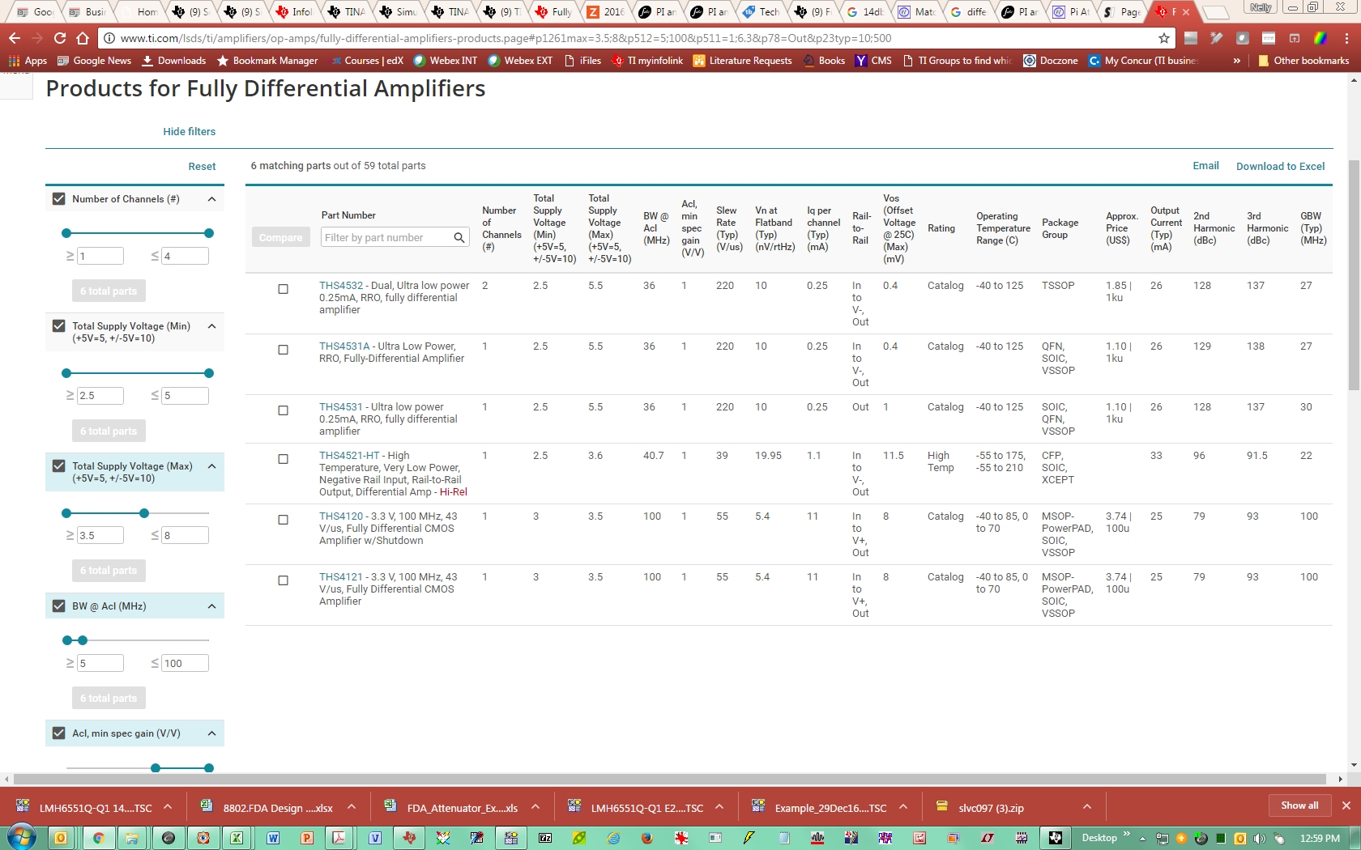The height and width of the screenshot is (850, 1361).
Task: Open the My Concur bookmark
Action: click(1142, 61)
